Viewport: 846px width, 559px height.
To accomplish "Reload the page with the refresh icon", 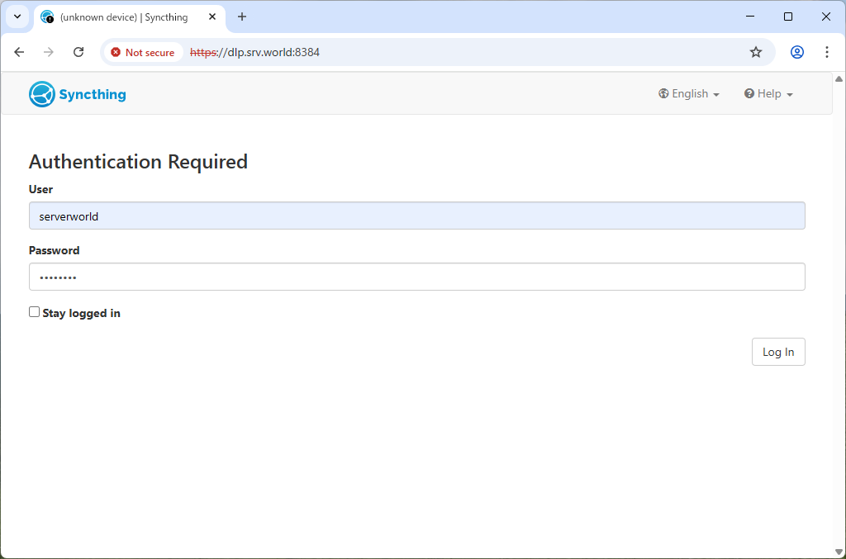I will 78,52.
